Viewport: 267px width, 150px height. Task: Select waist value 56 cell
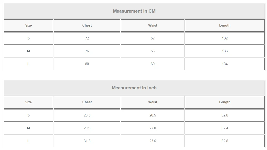point(153,51)
